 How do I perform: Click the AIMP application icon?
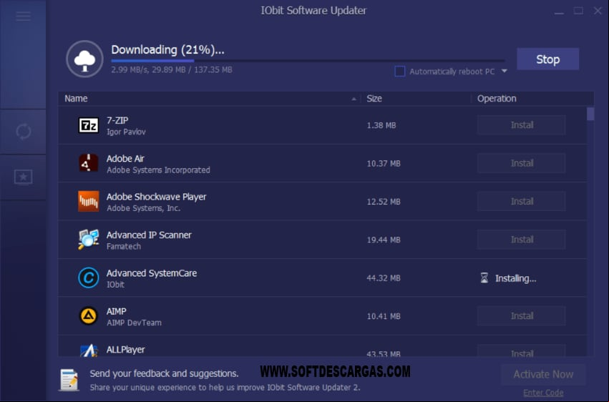(x=89, y=316)
